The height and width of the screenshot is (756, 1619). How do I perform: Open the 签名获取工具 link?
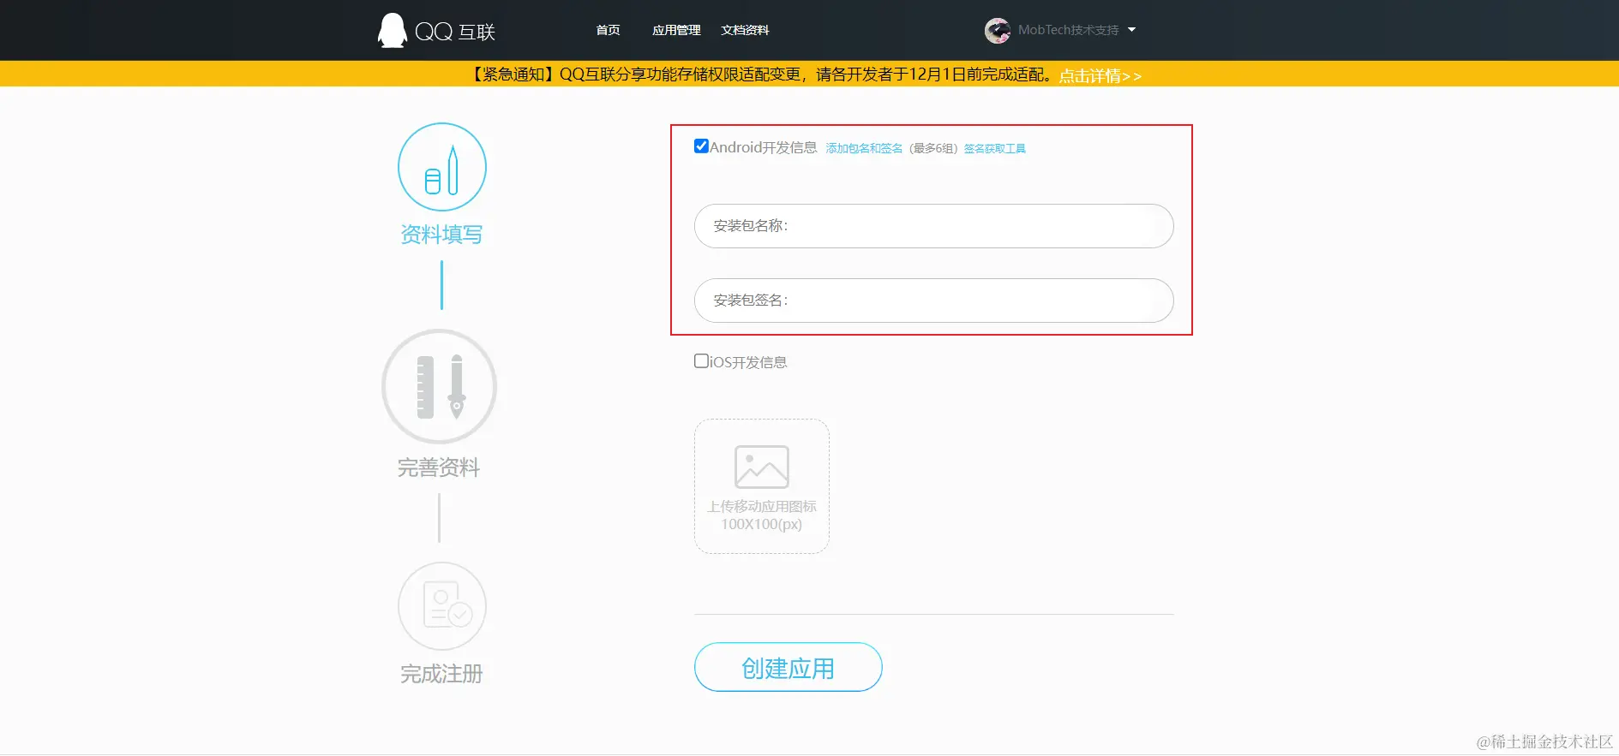[x=994, y=148]
